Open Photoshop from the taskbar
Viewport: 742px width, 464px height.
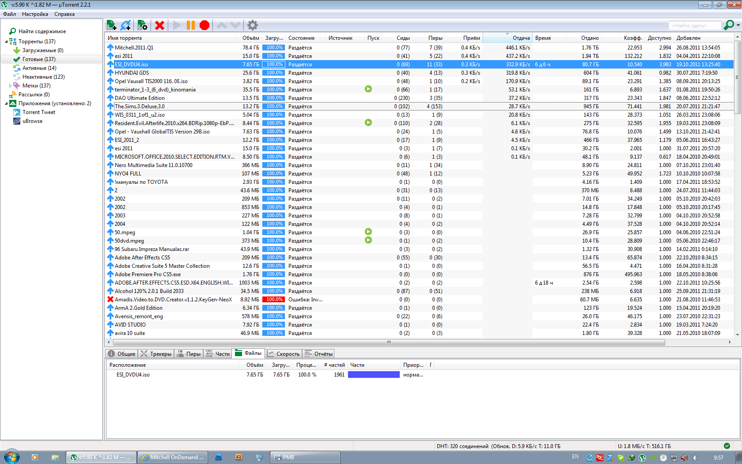(x=218, y=457)
